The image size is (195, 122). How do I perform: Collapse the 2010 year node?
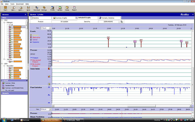(2, 20)
